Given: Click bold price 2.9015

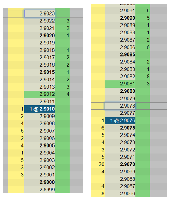Looking at the screenshot, I should 47,72.
